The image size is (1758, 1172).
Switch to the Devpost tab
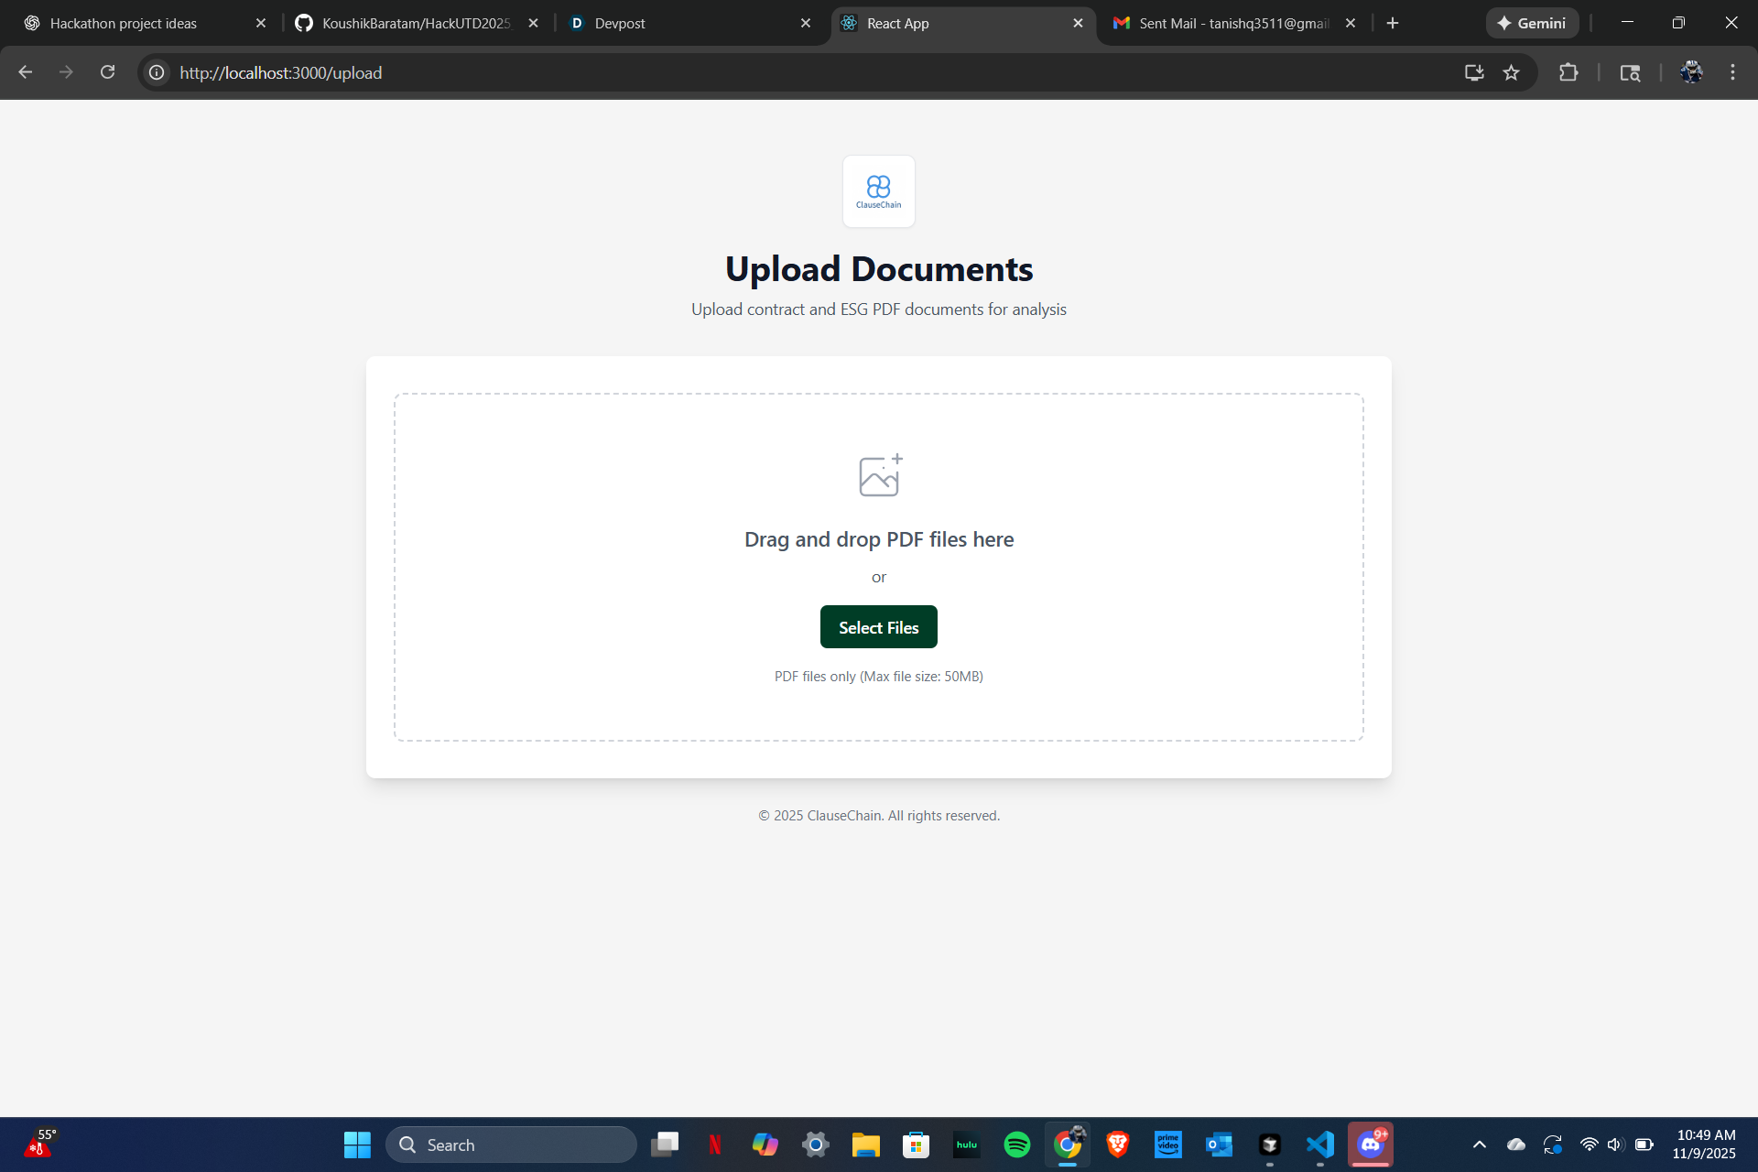click(x=620, y=23)
